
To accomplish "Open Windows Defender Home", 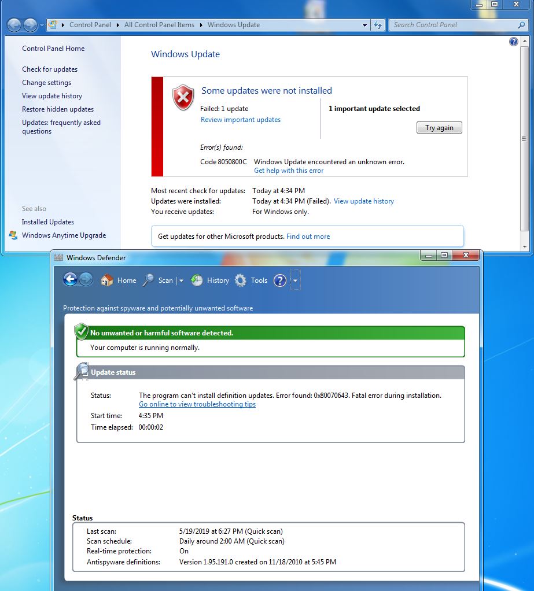I will click(x=118, y=280).
